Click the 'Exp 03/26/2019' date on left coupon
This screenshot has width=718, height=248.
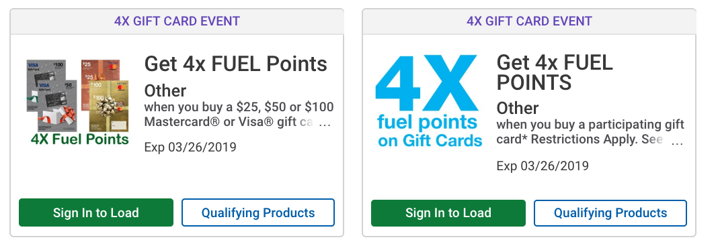pos(190,147)
